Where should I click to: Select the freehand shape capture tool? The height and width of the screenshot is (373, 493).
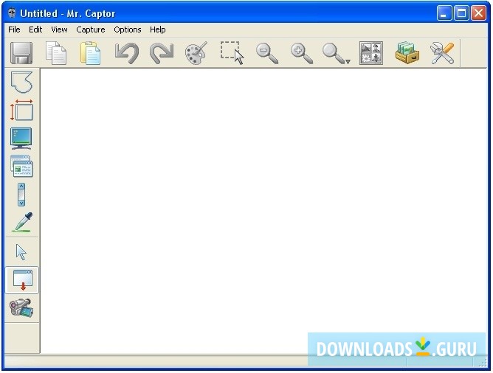21,83
